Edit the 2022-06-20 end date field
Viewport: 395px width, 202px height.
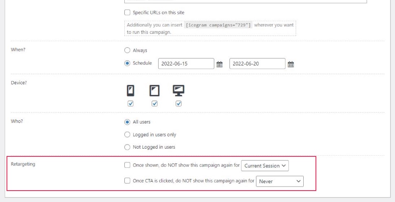(x=258, y=64)
